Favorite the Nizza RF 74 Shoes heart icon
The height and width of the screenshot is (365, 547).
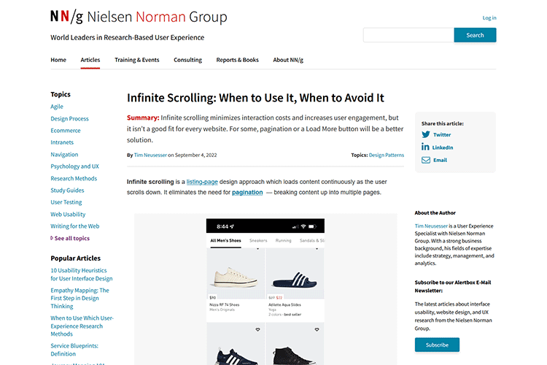[x=259, y=250]
